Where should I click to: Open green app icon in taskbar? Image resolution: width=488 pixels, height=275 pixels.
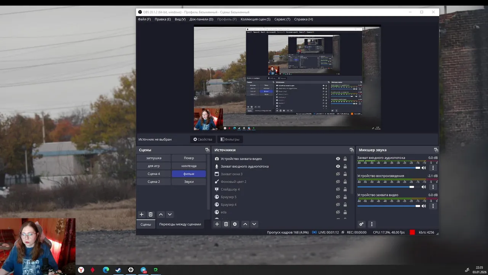[156, 270]
